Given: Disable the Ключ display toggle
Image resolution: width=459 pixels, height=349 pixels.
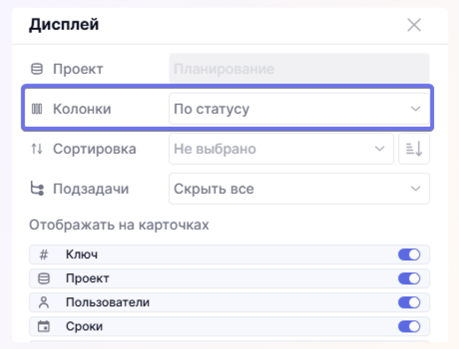Looking at the screenshot, I should (x=409, y=255).
